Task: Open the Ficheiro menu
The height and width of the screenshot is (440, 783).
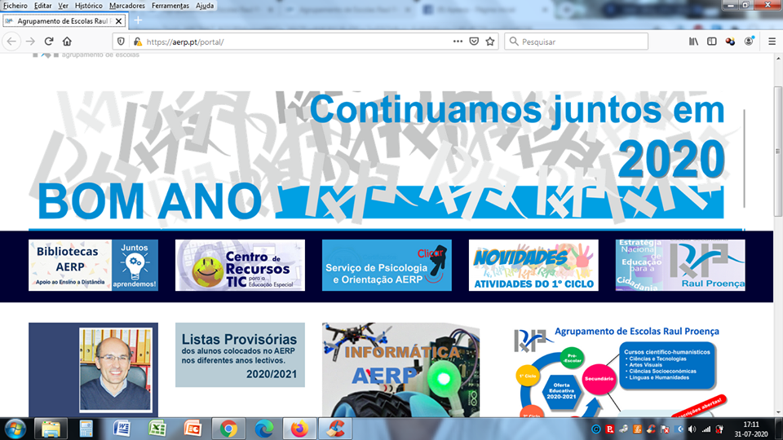Action: point(15,6)
